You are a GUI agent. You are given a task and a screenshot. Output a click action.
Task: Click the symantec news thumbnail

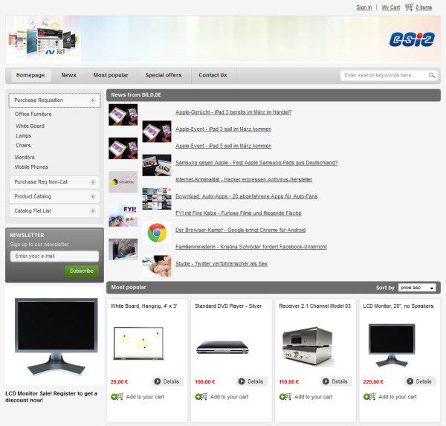[123, 182]
